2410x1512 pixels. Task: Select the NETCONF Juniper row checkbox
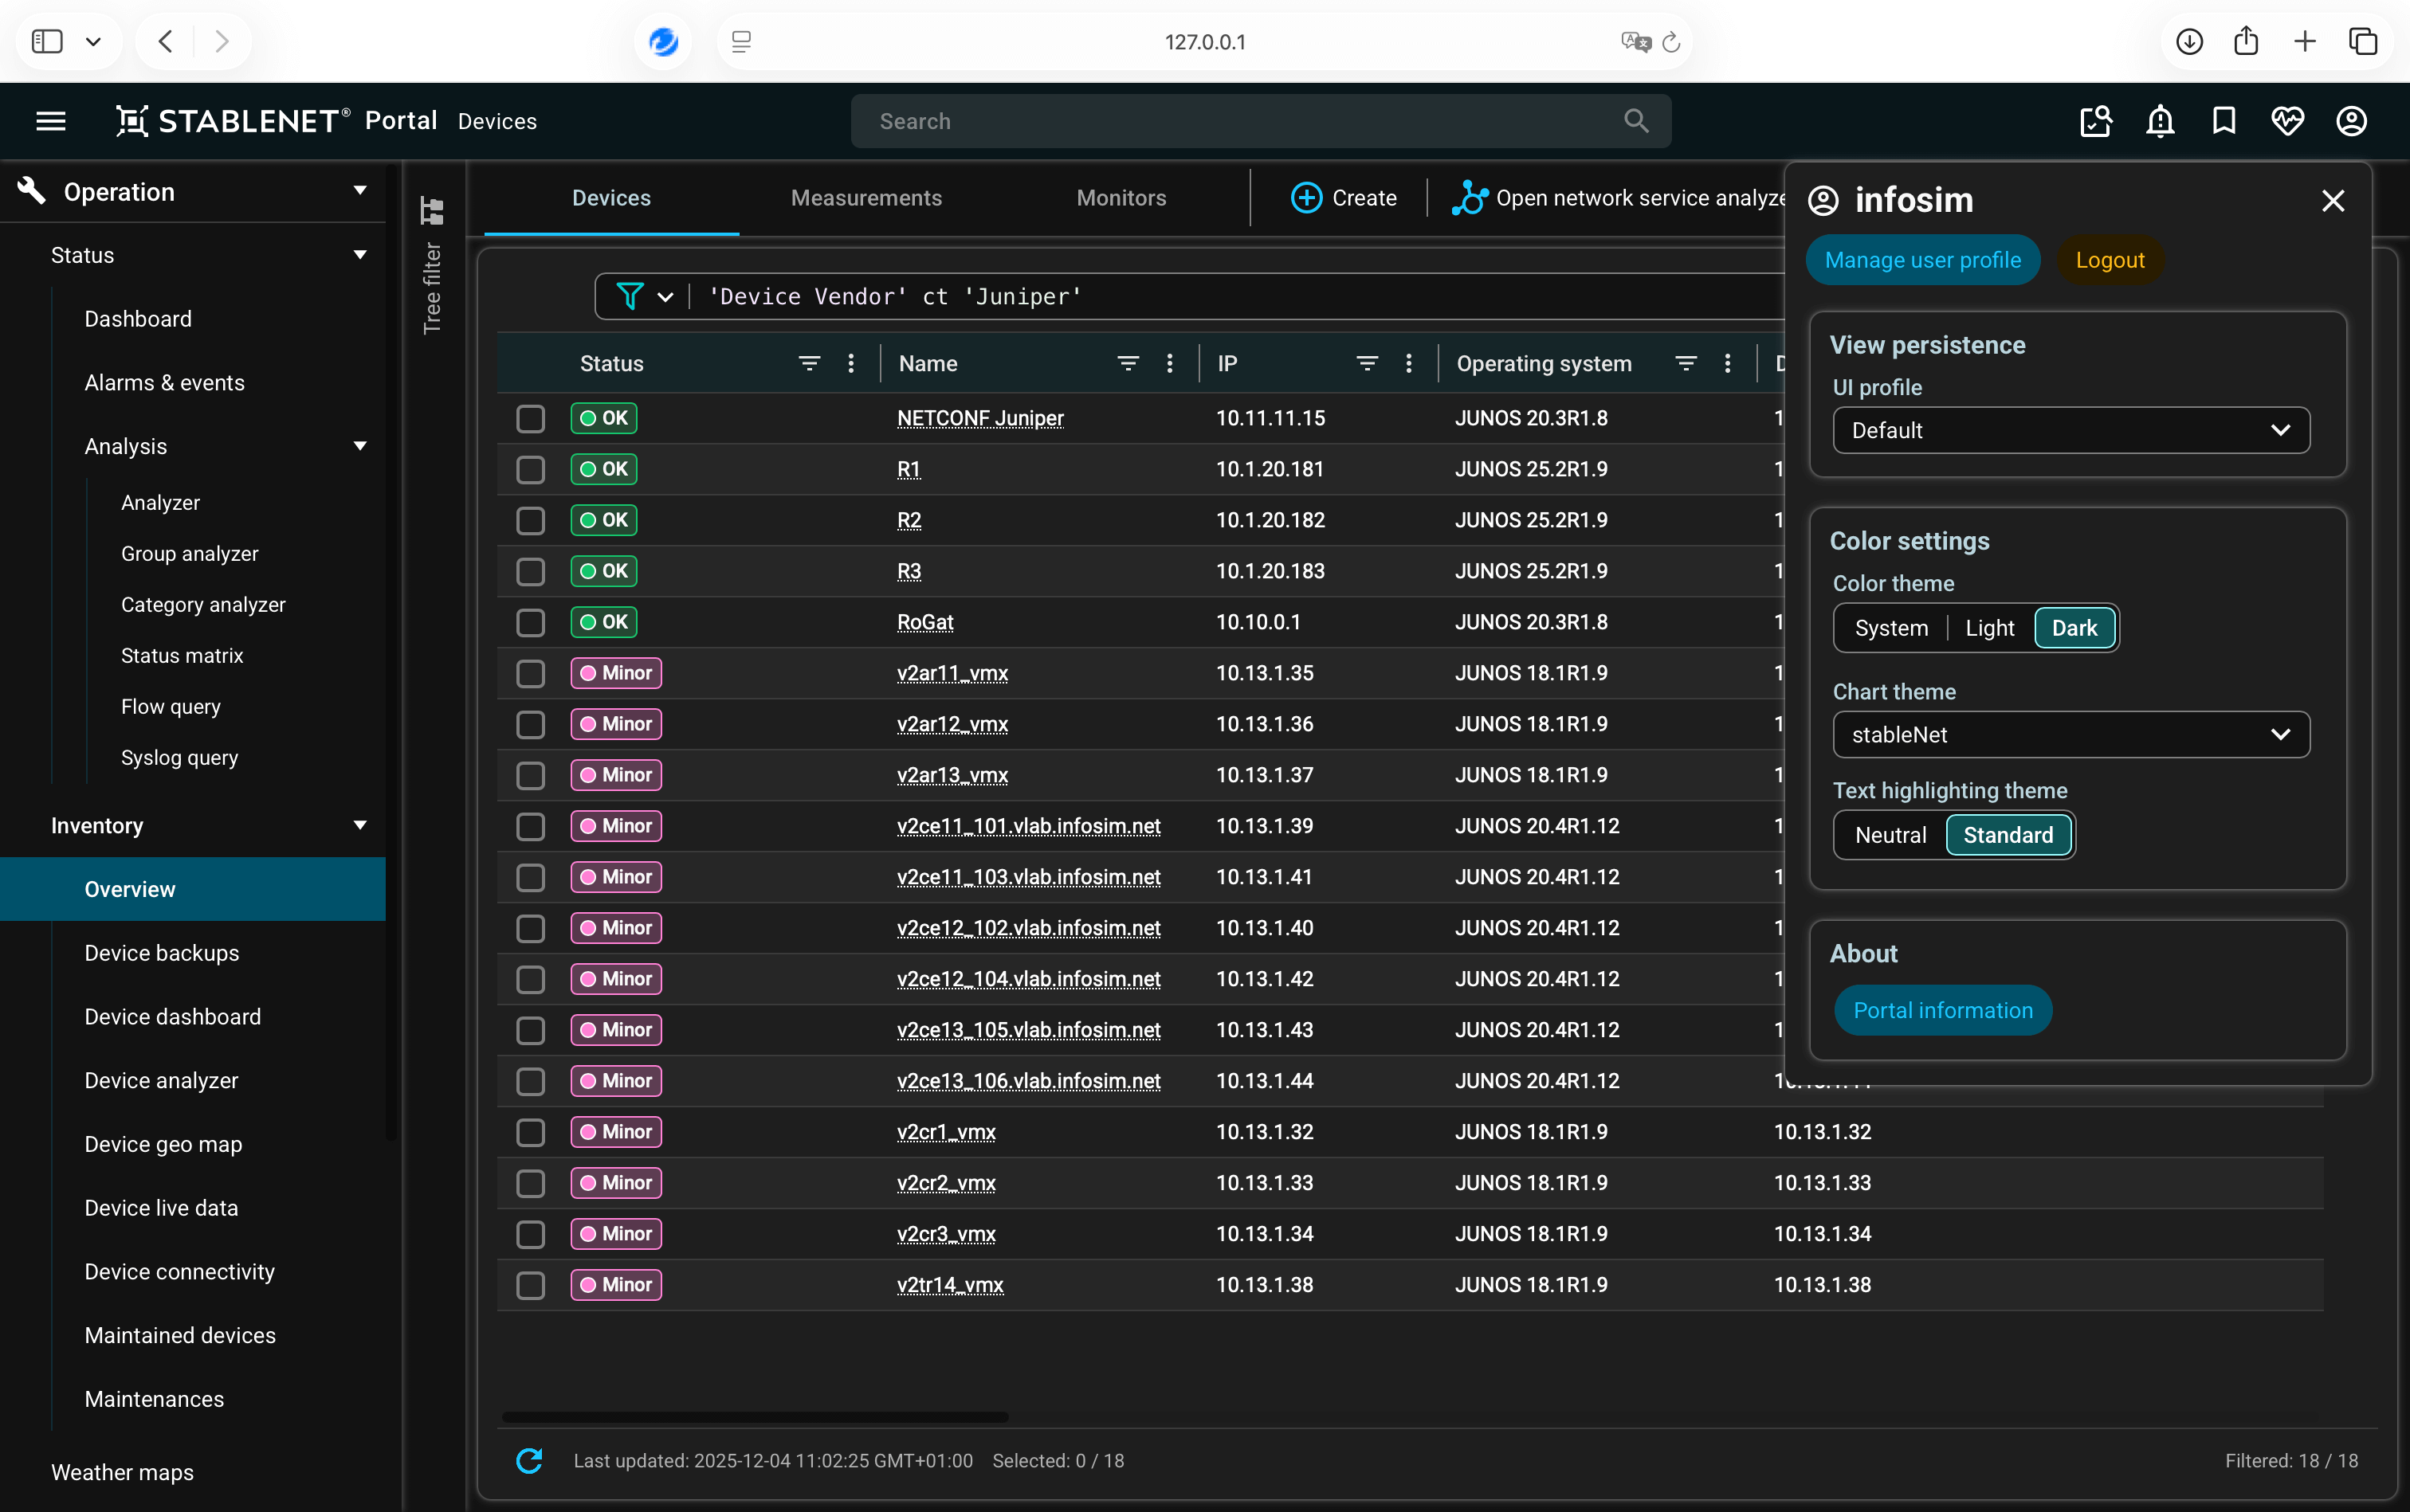point(530,418)
